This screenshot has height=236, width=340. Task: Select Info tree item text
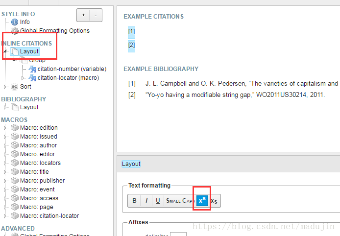click(24, 22)
